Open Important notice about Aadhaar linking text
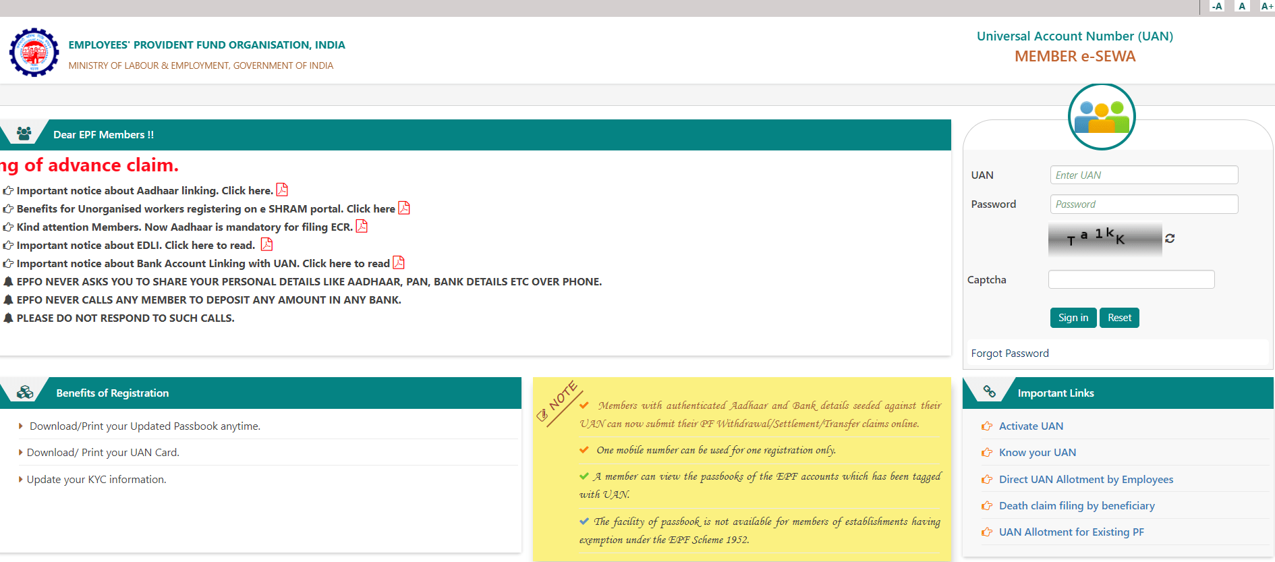 [144, 191]
